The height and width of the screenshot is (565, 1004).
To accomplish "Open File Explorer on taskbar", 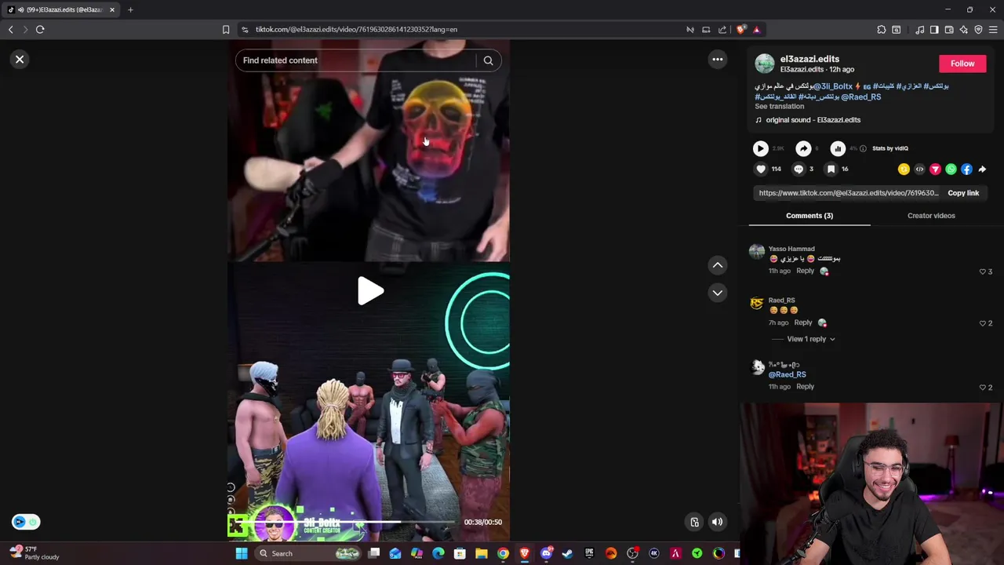I will coord(481,553).
